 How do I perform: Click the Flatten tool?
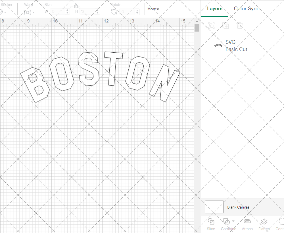pyautogui.click(x=264, y=224)
